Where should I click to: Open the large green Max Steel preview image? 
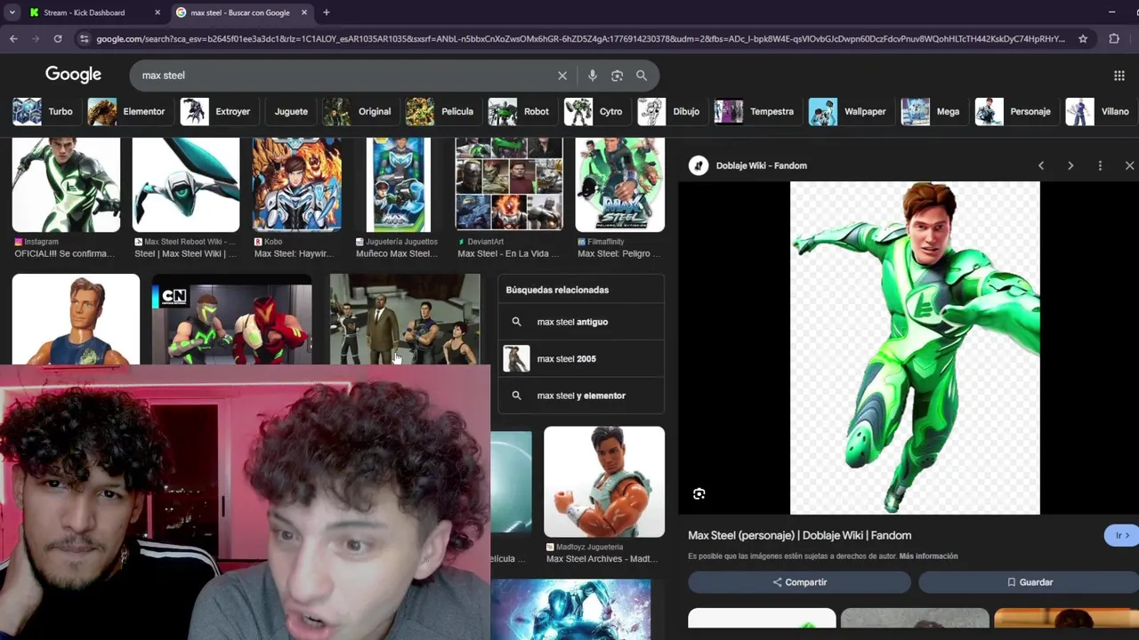tap(915, 348)
